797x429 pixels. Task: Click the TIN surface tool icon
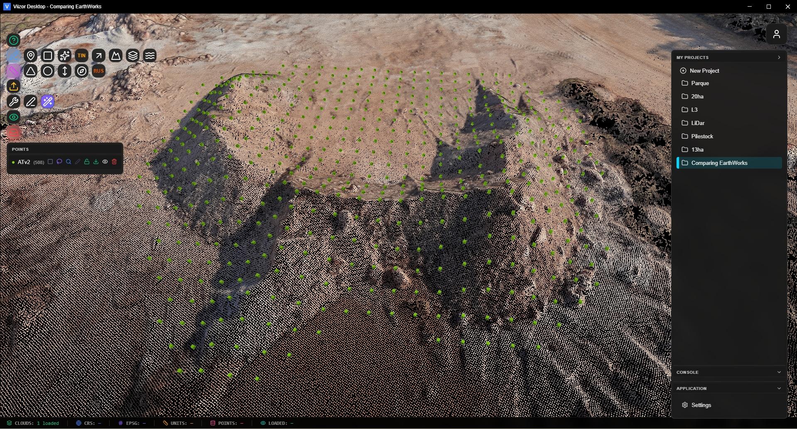point(81,55)
